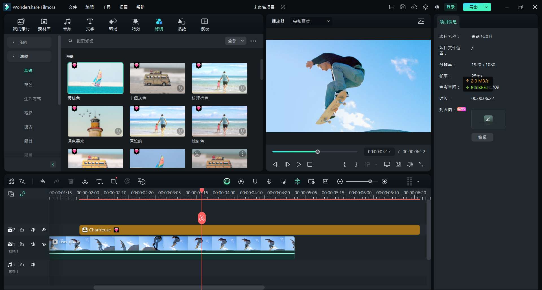Select the 深色墨水 filter thumbnail

point(95,121)
